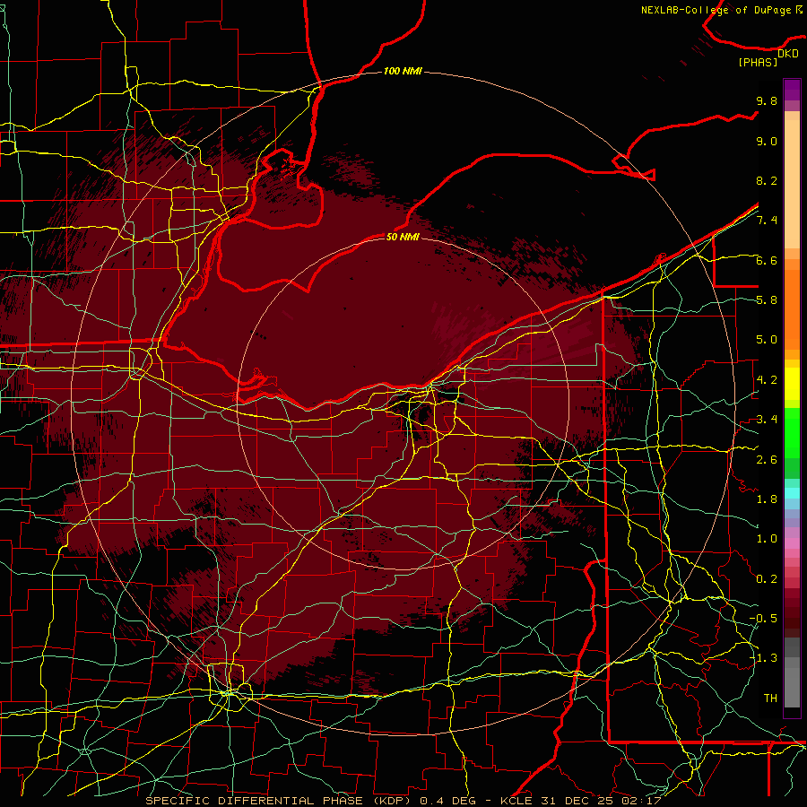Click the [PHAS] legend heading
Screen dimensions: 807x807
tap(758, 62)
